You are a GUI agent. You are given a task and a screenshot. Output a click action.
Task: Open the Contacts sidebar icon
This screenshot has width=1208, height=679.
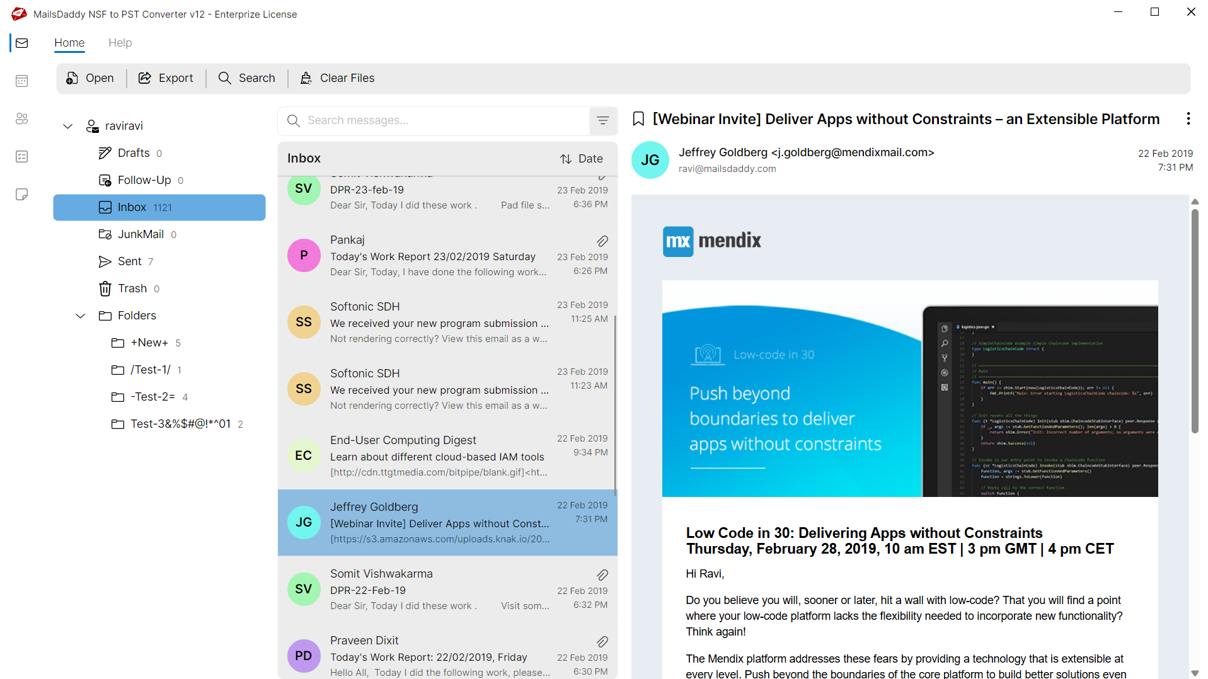tap(22, 118)
